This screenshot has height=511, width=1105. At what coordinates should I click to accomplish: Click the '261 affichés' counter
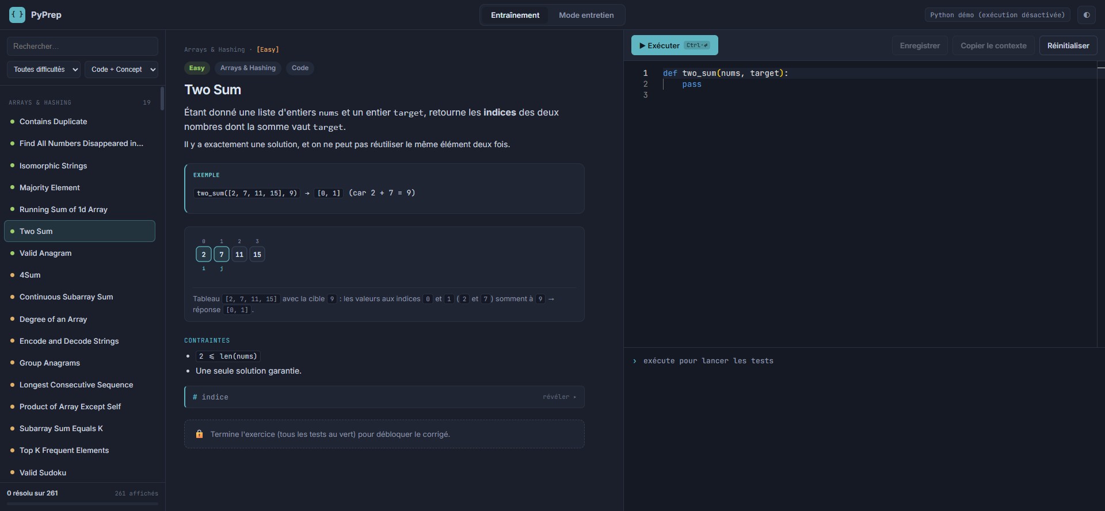point(136,493)
